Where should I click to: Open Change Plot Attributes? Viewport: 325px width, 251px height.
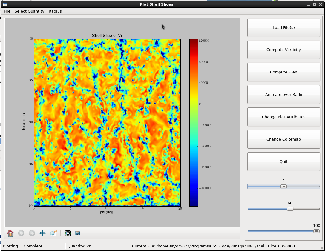tap(283, 117)
